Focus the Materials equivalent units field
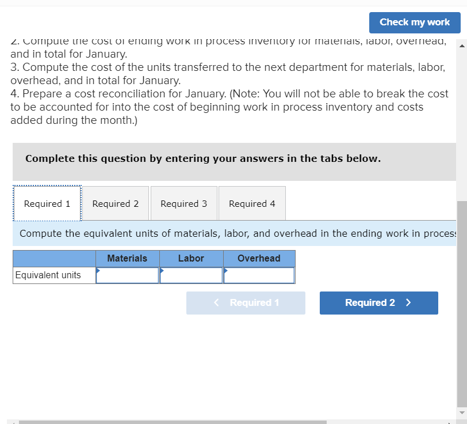The width and height of the screenshot is (467, 424). click(x=128, y=275)
